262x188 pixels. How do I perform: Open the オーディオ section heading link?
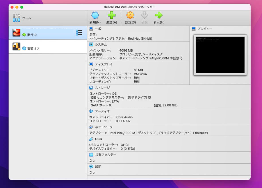click(103, 111)
